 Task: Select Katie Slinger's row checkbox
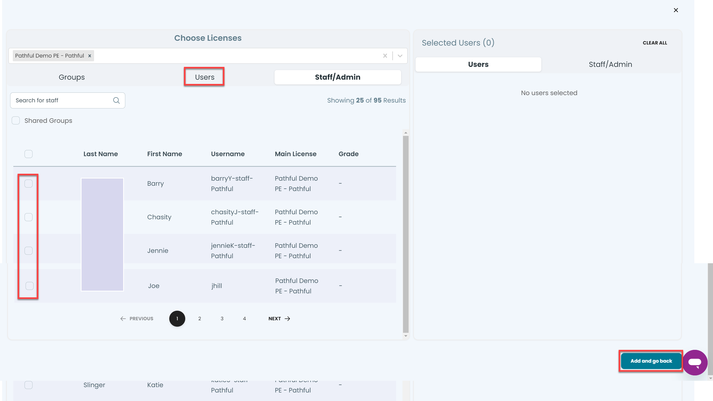29,385
